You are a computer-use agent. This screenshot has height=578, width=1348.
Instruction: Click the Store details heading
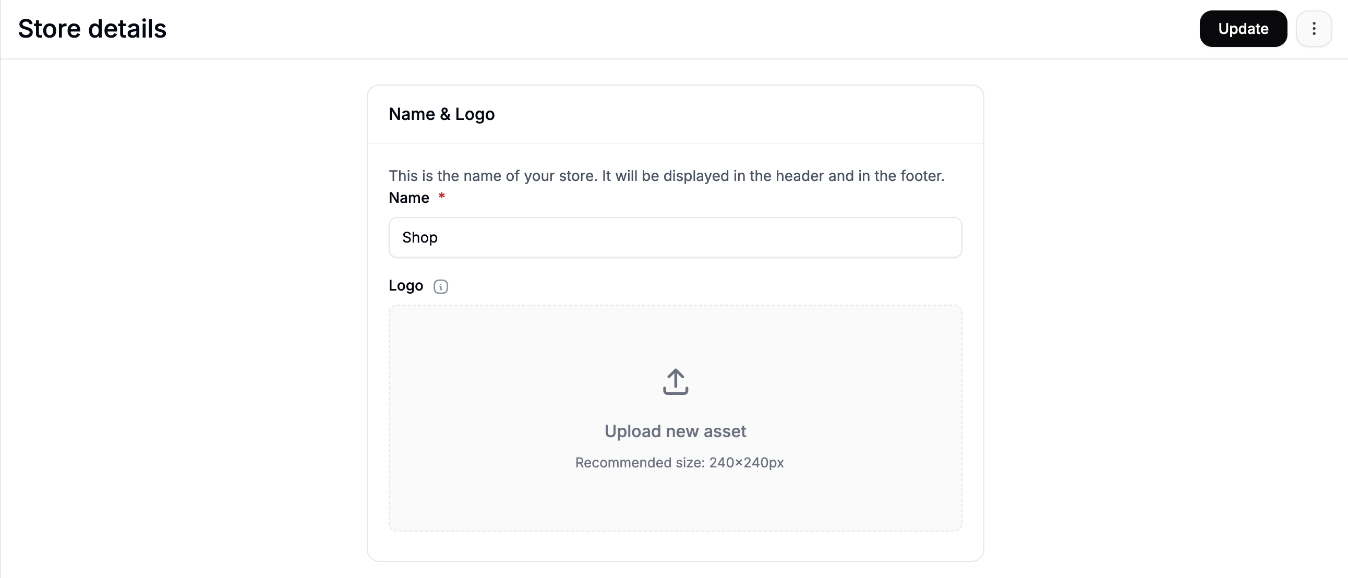pos(92,29)
